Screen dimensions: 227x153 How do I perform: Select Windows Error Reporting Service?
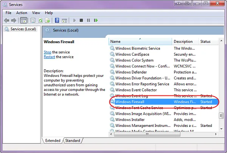point(163,84)
